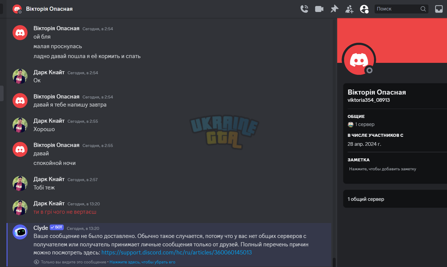Click username viktoria354_08913

(x=369, y=100)
